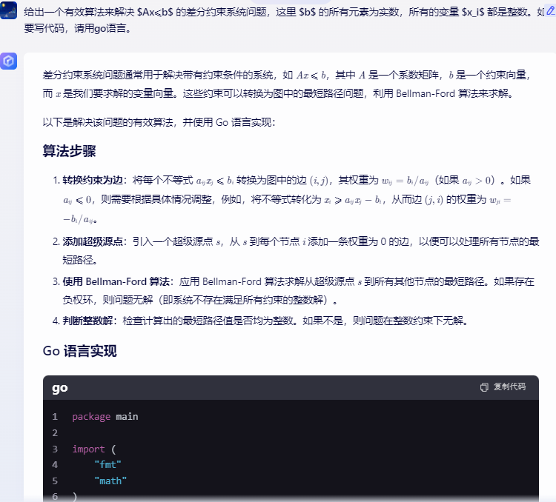Image resolution: width=556 pixels, height=502 pixels.
Task: Click the "fmt" import string
Action: (x=107, y=464)
